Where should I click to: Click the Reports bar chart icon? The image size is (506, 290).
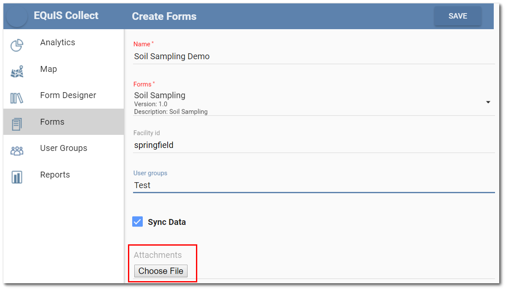[x=17, y=177]
